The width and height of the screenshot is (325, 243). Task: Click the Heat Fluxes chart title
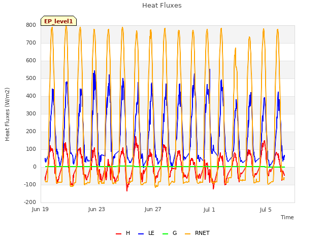click(x=162, y=6)
